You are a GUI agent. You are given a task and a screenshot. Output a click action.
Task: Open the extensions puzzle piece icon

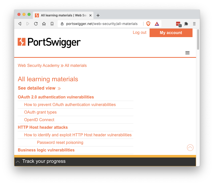point(186,24)
